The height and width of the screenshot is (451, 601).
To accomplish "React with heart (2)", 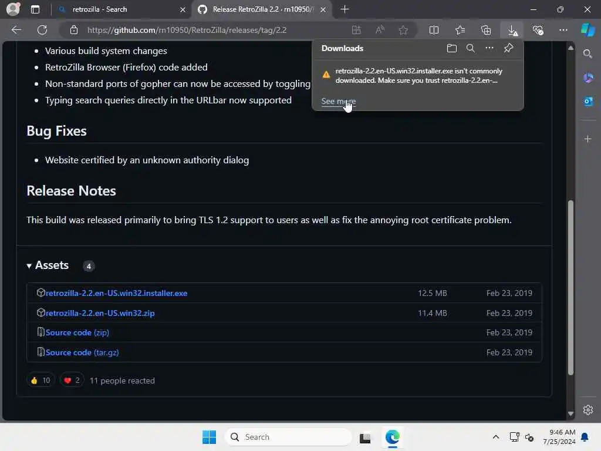I will point(72,381).
